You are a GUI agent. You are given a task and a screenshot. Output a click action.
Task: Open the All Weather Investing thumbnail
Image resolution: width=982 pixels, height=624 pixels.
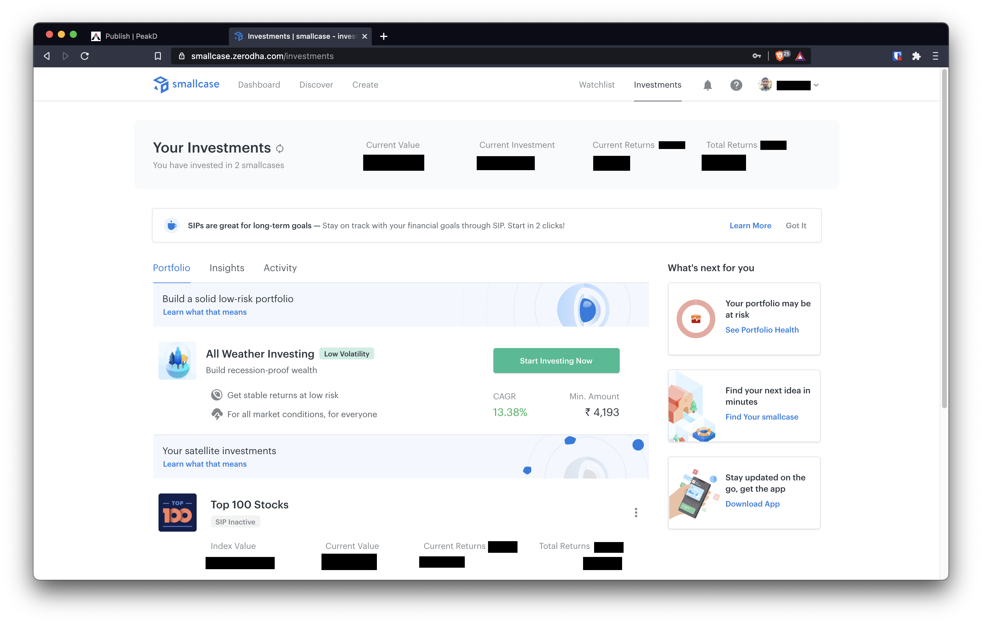coord(177,361)
